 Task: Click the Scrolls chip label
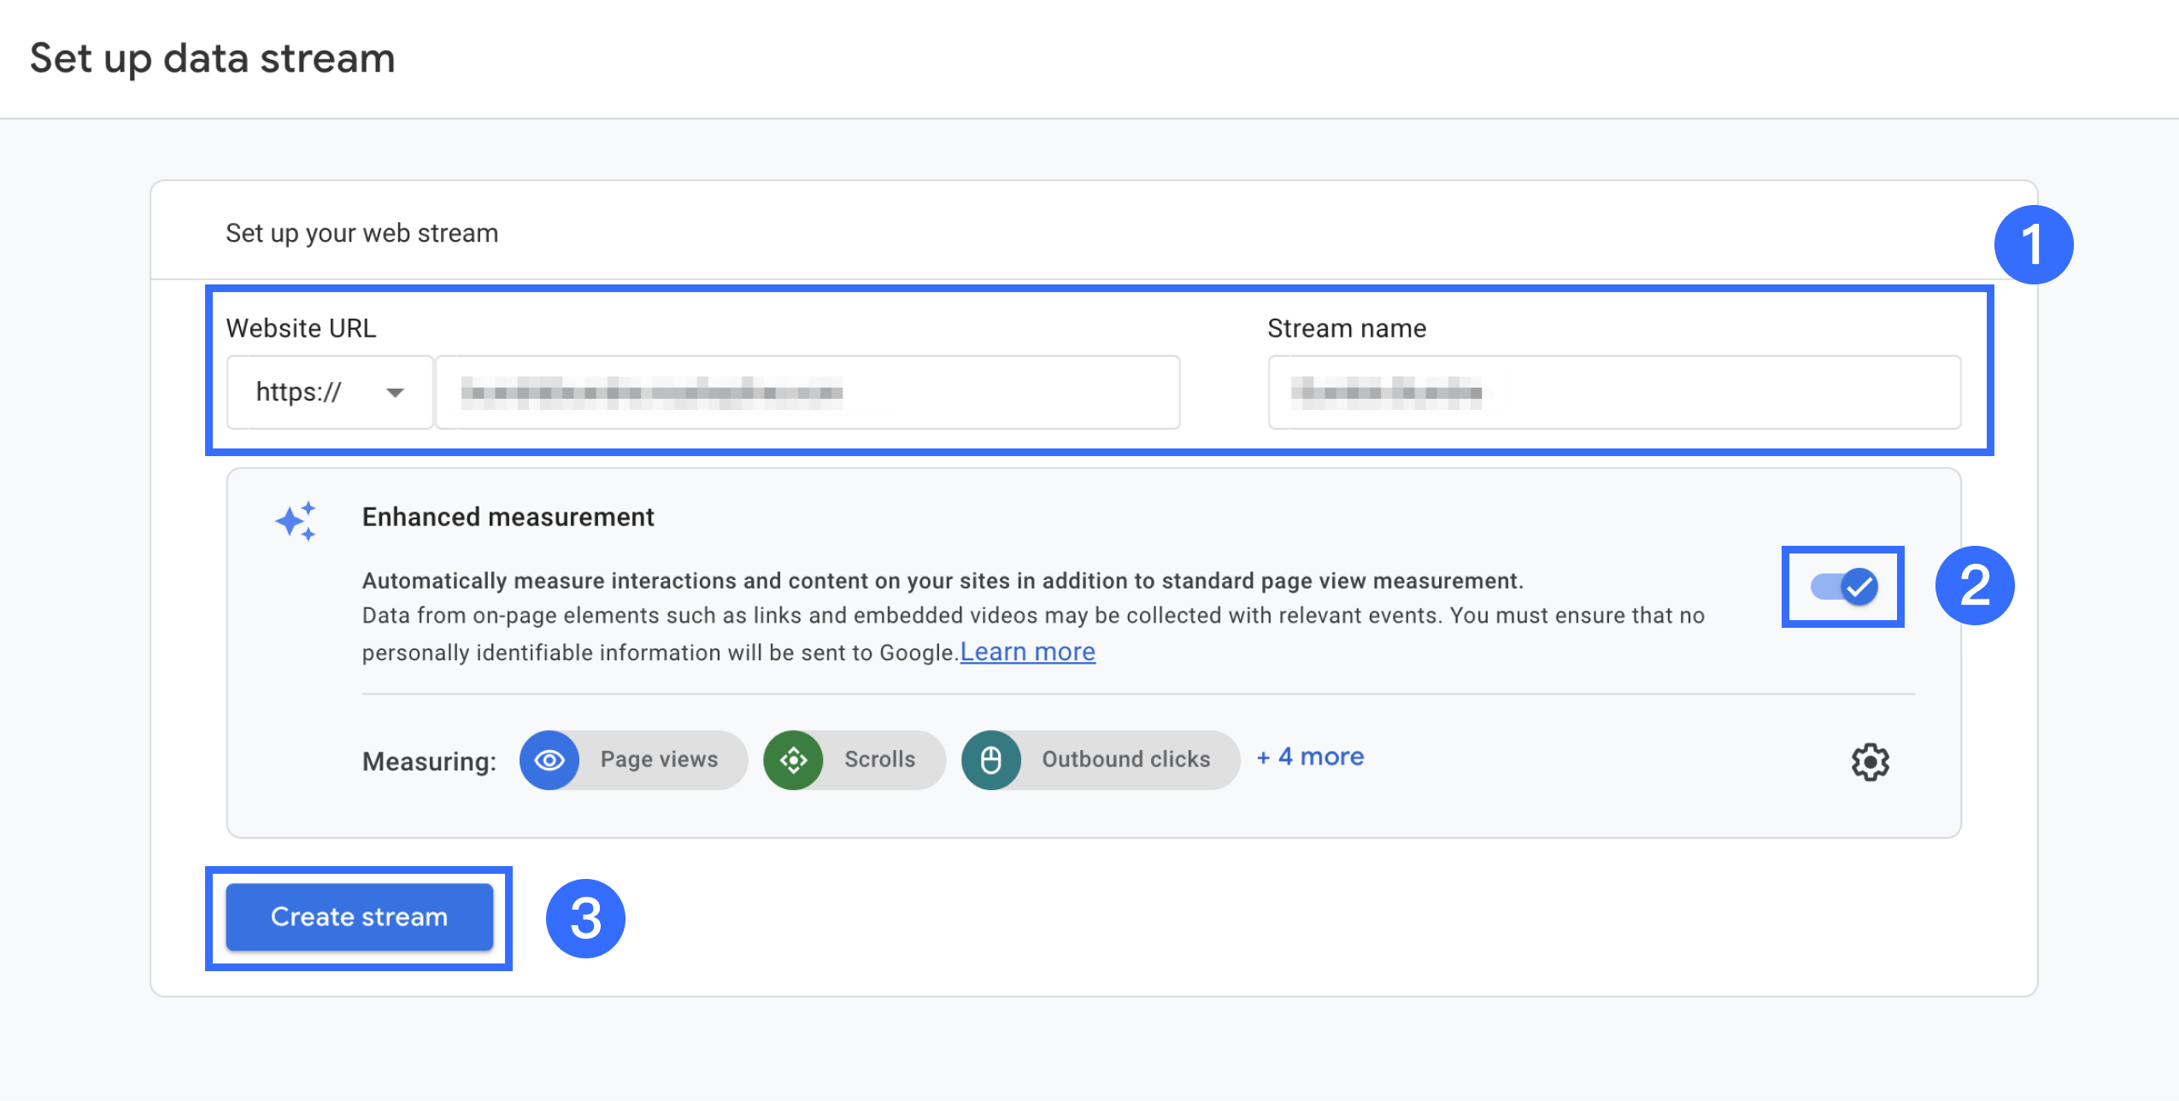[x=879, y=759]
